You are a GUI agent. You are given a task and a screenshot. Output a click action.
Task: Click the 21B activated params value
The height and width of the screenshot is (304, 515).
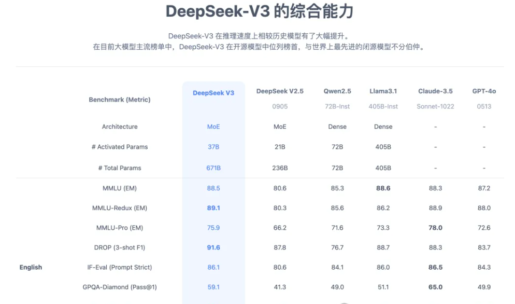280,147
